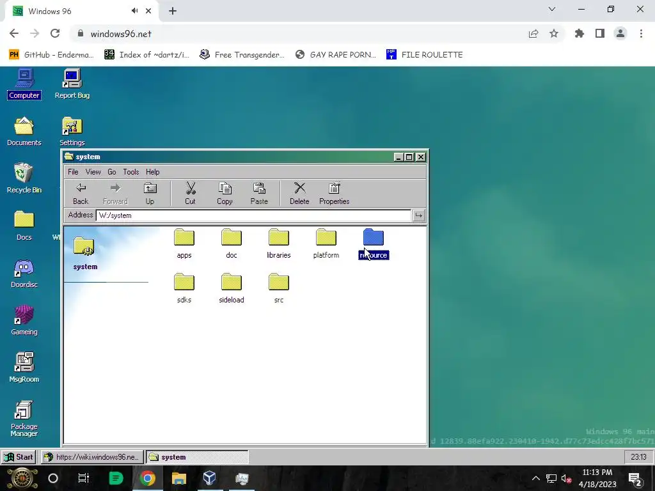Share this page from address bar

tap(533, 33)
